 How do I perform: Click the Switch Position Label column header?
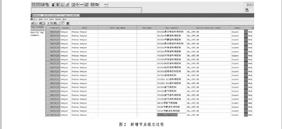209,28
